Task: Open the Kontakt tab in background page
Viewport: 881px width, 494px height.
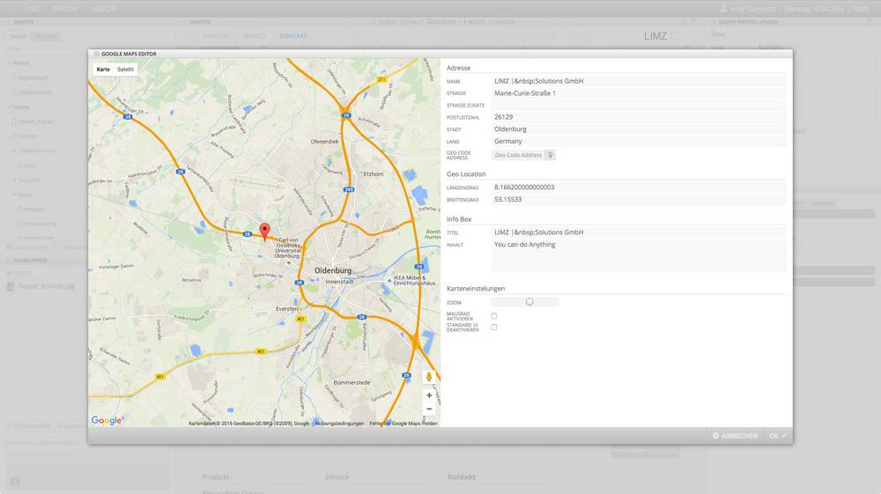Action: [293, 36]
